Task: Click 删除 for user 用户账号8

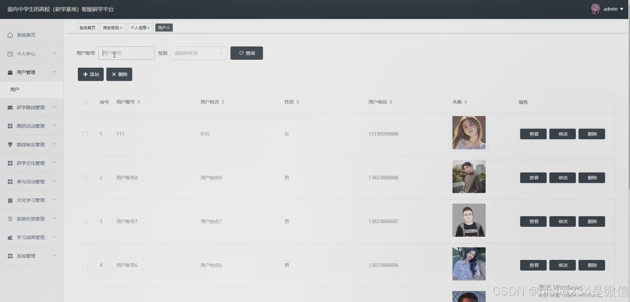Action: (x=592, y=178)
